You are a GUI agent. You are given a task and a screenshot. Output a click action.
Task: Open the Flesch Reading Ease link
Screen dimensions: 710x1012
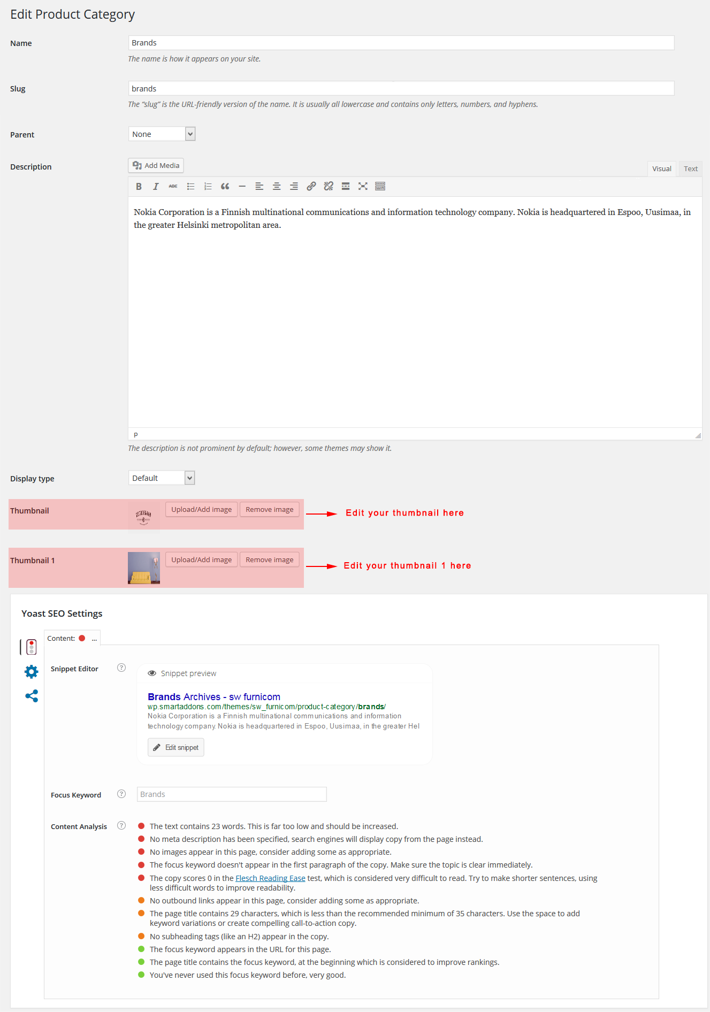tap(270, 878)
